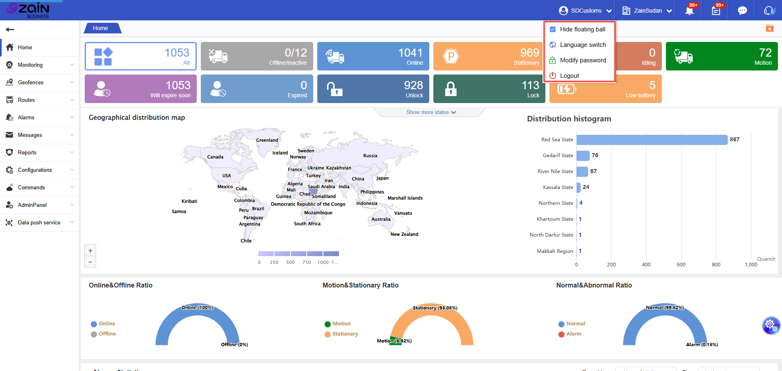Zoom in on the distribution map
This screenshot has width=782, height=371.
[90, 250]
